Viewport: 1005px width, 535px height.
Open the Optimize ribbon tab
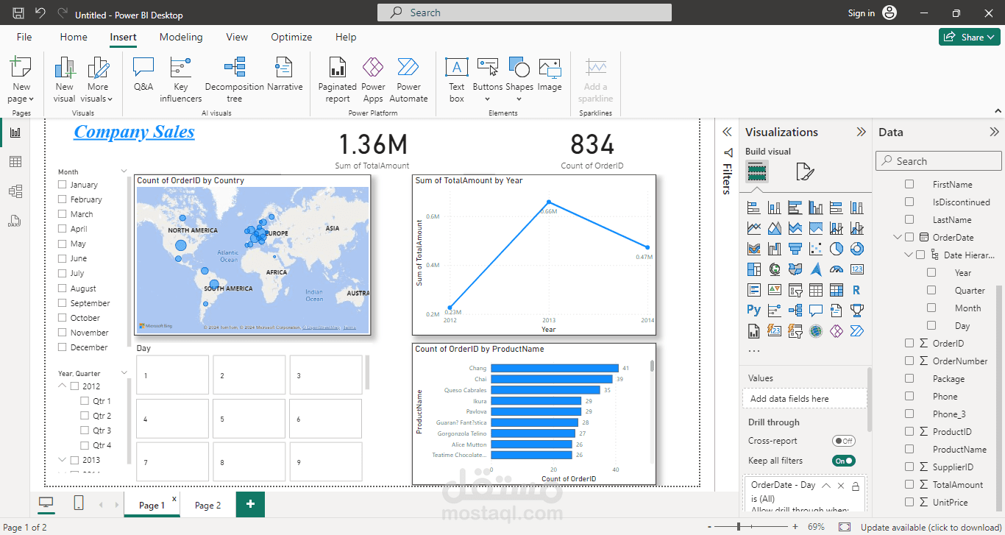pyautogui.click(x=291, y=37)
